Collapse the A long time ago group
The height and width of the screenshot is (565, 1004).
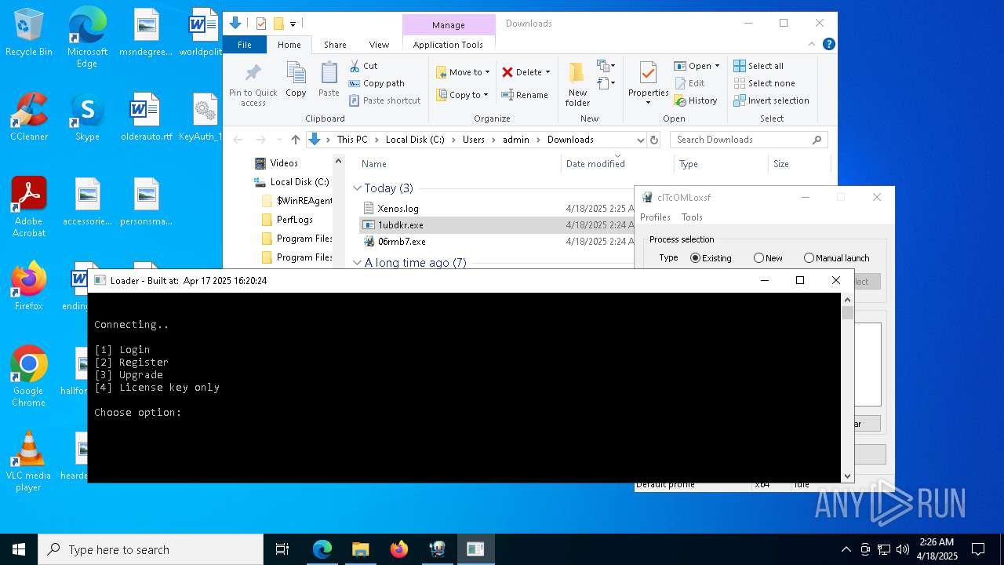[357, 263]
